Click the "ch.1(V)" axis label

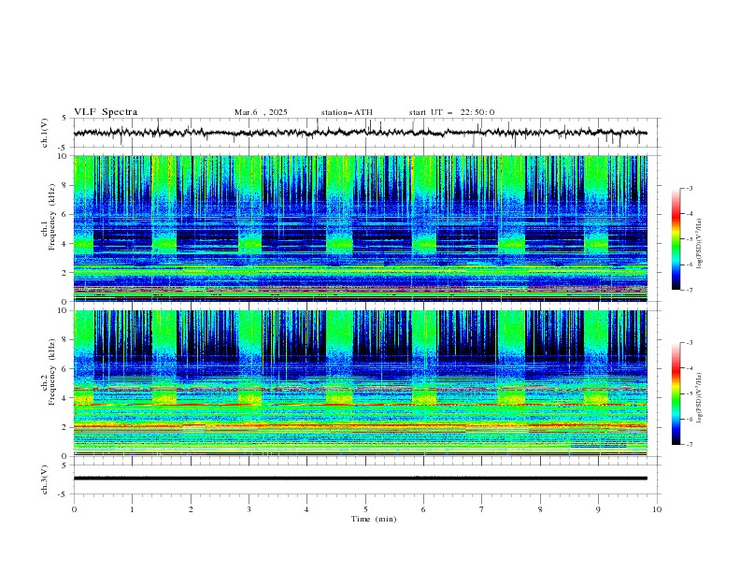coord(45,133)
